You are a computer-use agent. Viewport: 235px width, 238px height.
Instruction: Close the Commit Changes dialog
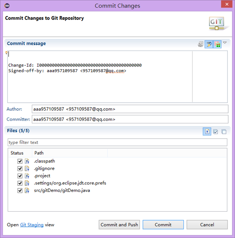(227, 4)
